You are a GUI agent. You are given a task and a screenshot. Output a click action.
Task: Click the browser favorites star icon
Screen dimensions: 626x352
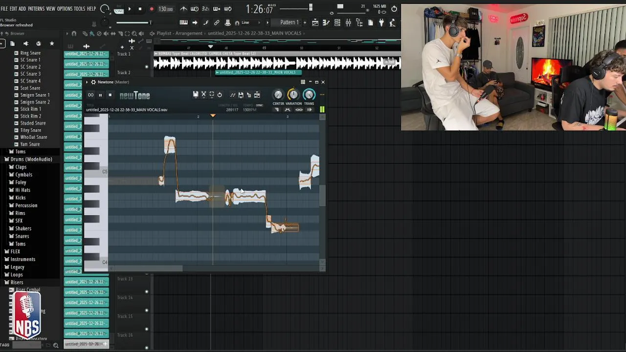52,44
